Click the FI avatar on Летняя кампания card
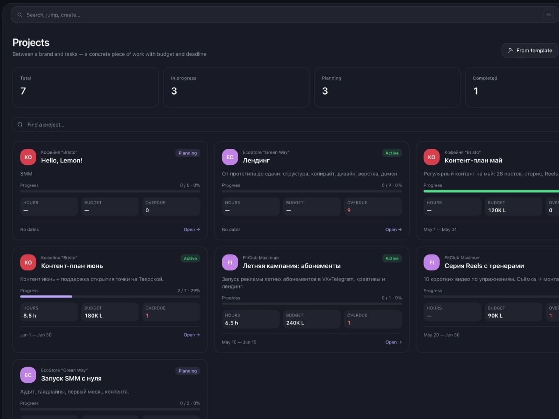 (x=230, y=263)
